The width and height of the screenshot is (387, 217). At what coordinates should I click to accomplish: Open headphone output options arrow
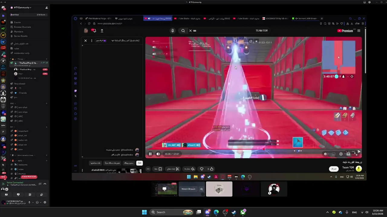click(41, 202)
